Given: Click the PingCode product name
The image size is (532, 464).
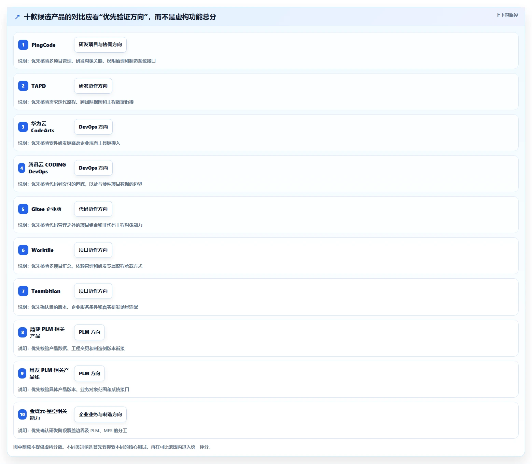Looking at the screenshot, I should click(43, 45).
